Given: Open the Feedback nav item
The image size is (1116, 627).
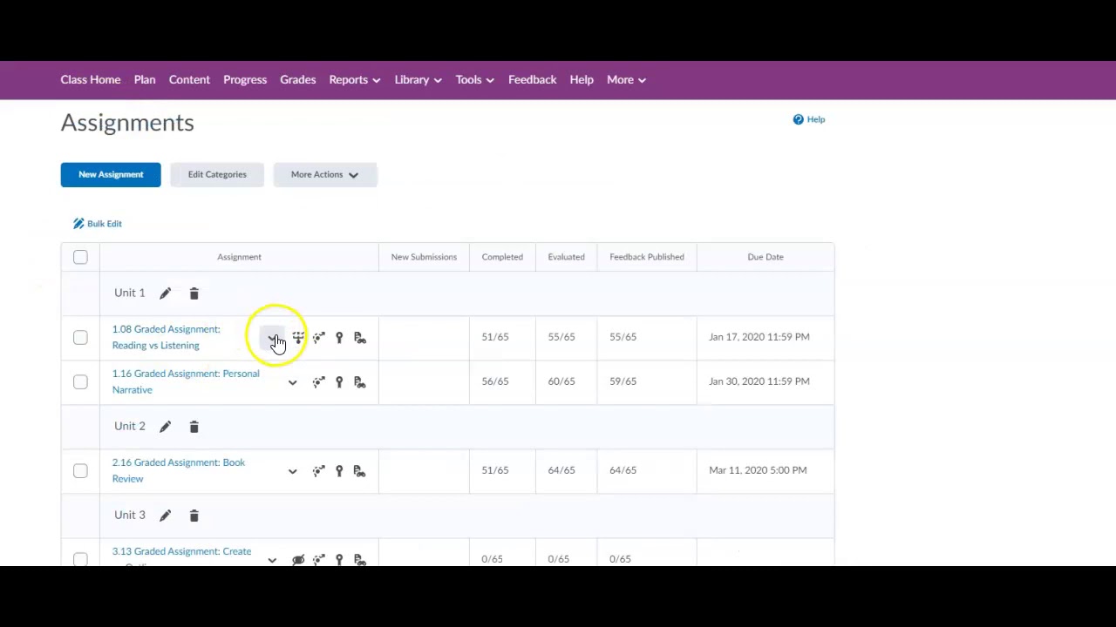Looking at the screenshot, I should [x=532, y=80].
